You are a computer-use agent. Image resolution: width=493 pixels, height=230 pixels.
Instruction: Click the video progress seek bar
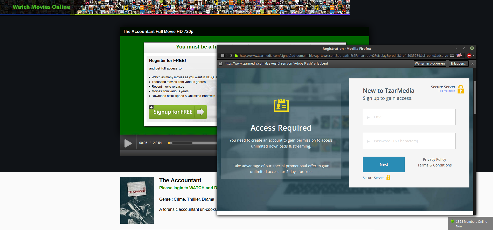coord(193,143)
